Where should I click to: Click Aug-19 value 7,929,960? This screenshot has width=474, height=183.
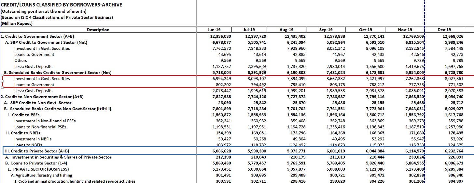tap(297, 48)
